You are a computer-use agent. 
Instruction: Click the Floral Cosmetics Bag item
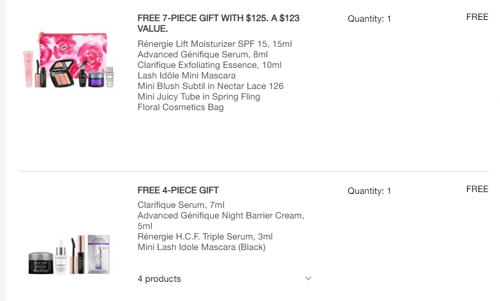click(180, 107)
